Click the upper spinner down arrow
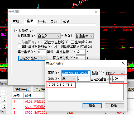134x115 pixels. 4,100
